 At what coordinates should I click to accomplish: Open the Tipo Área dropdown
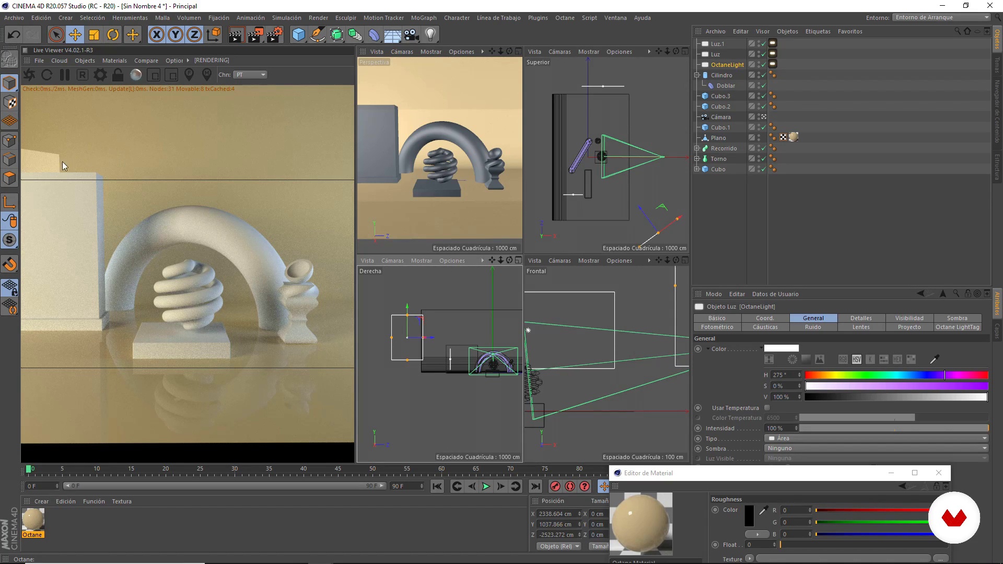(x=876, y=438)
